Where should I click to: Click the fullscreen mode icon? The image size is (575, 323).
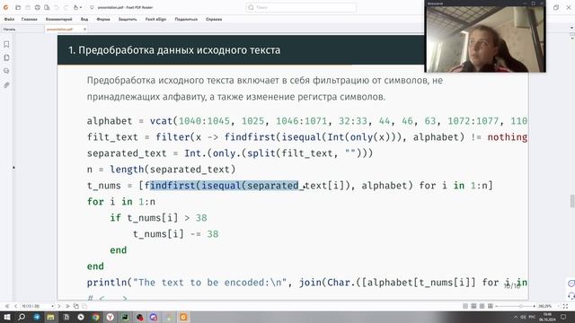click(x=565, y=306)
